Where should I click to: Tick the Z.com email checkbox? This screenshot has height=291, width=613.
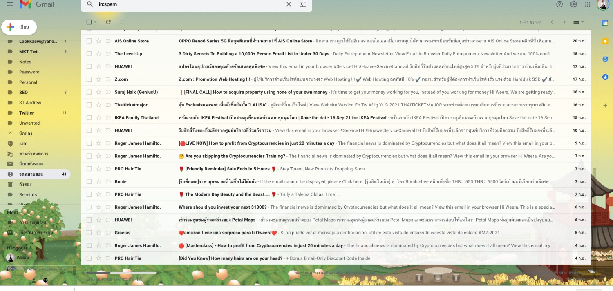pos(89,79)
